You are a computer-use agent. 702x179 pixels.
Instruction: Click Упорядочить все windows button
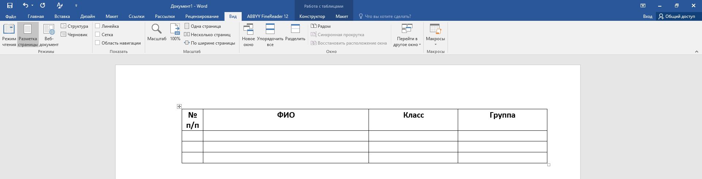pyautogui.click(x=270, y=35)
